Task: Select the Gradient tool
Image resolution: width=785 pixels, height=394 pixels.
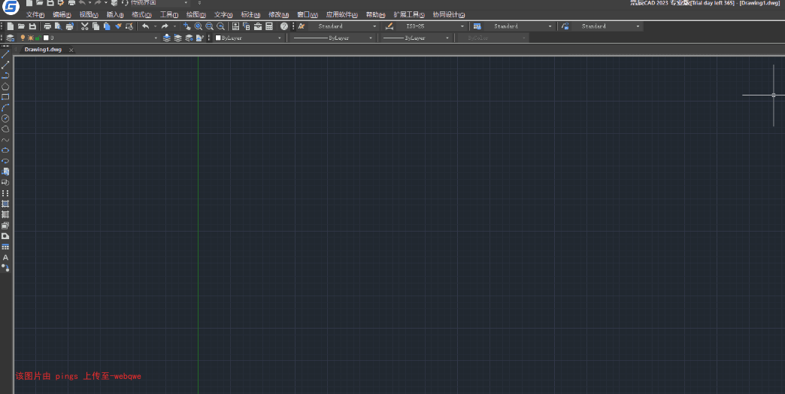Action: [5, 215]
